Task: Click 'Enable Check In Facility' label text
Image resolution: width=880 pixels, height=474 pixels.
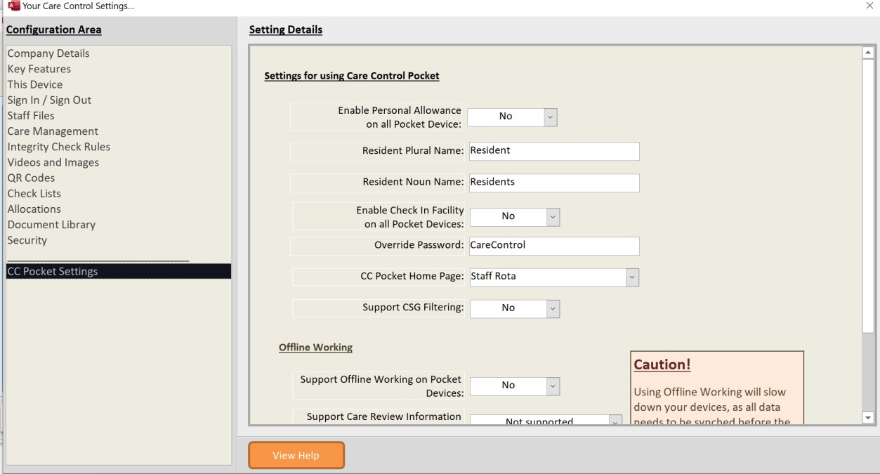Action: 410,211
